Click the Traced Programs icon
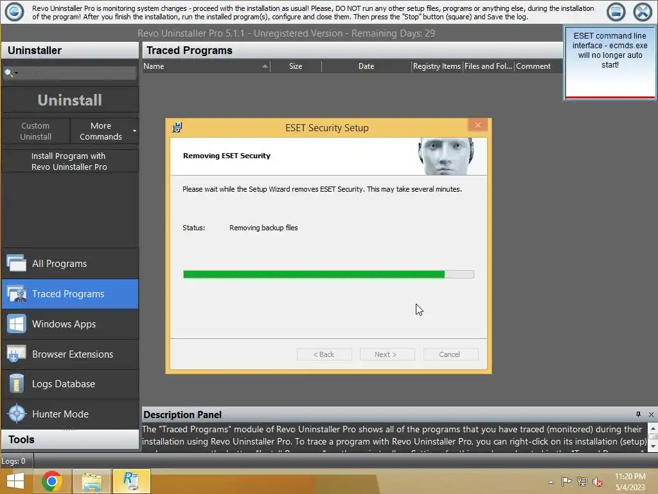Image resolution: width=658 pixels, height=494 pixels. click(x=16, y=293)
